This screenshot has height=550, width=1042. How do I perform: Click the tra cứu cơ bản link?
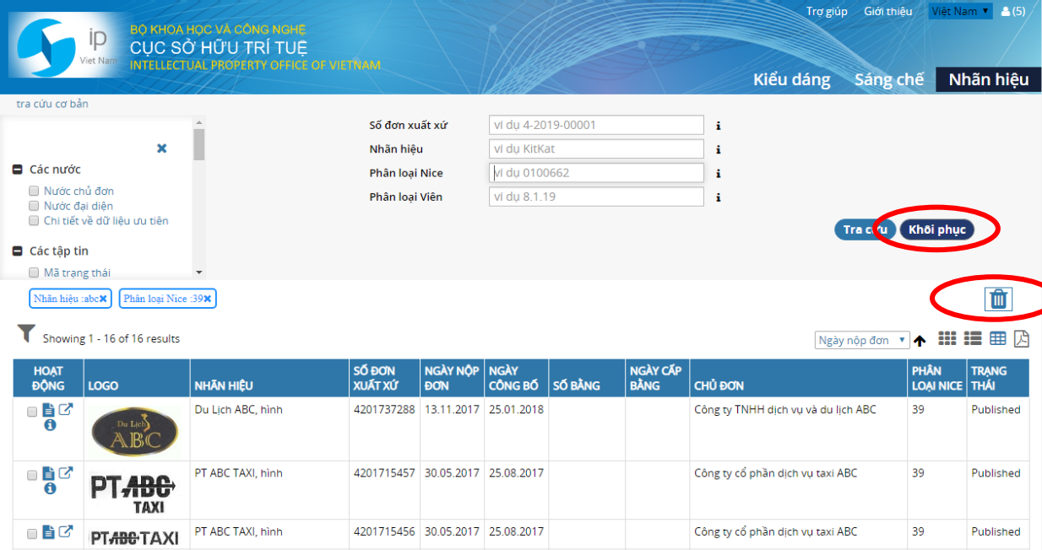coord(52,104)
